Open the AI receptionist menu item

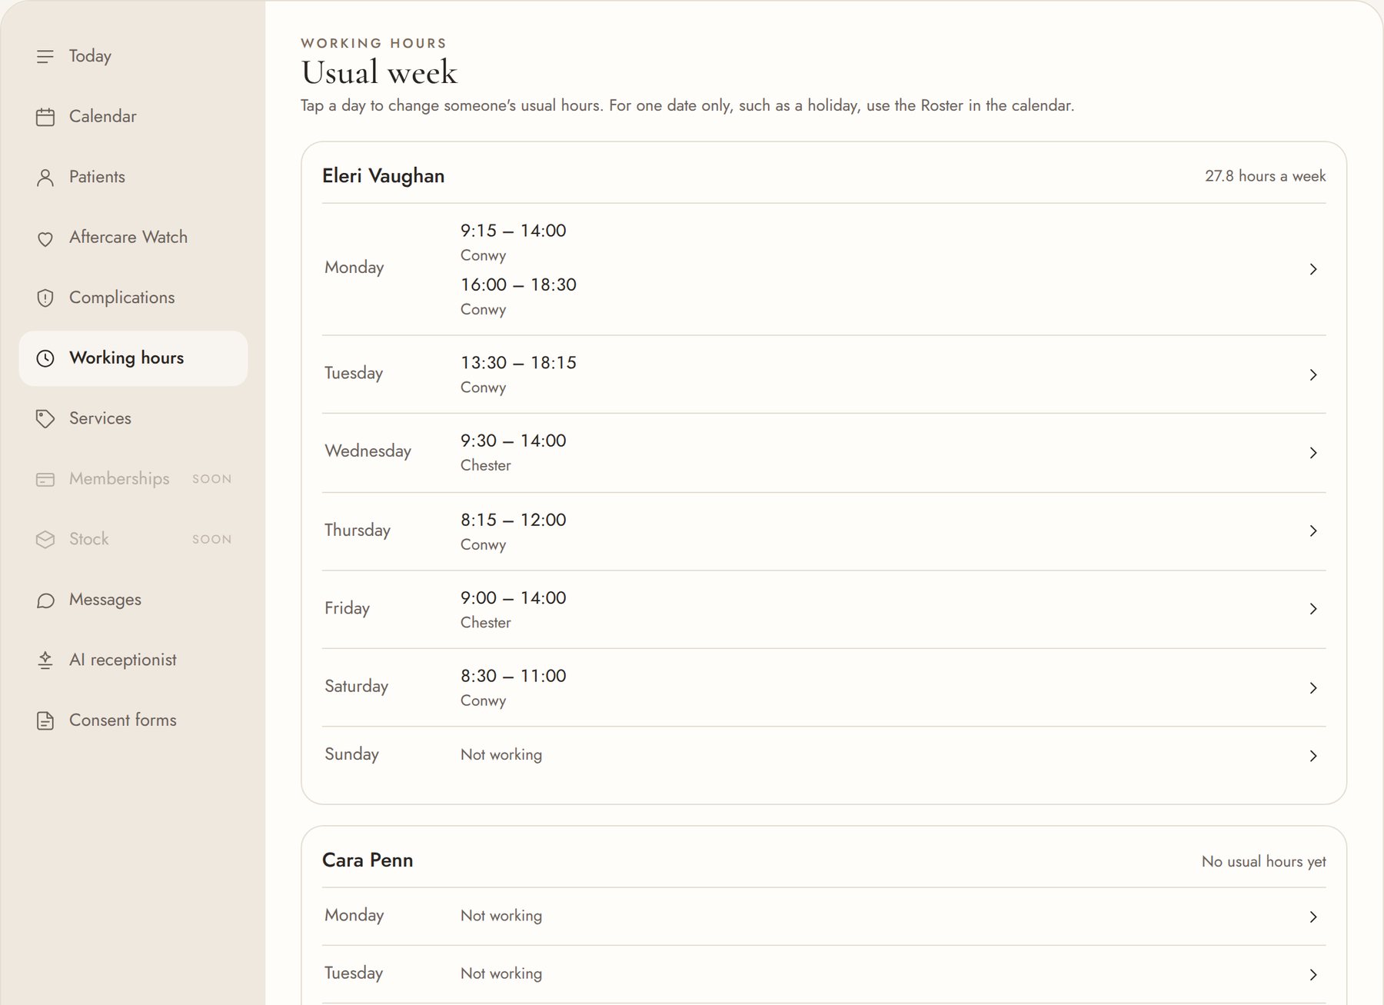pos(133,660)
